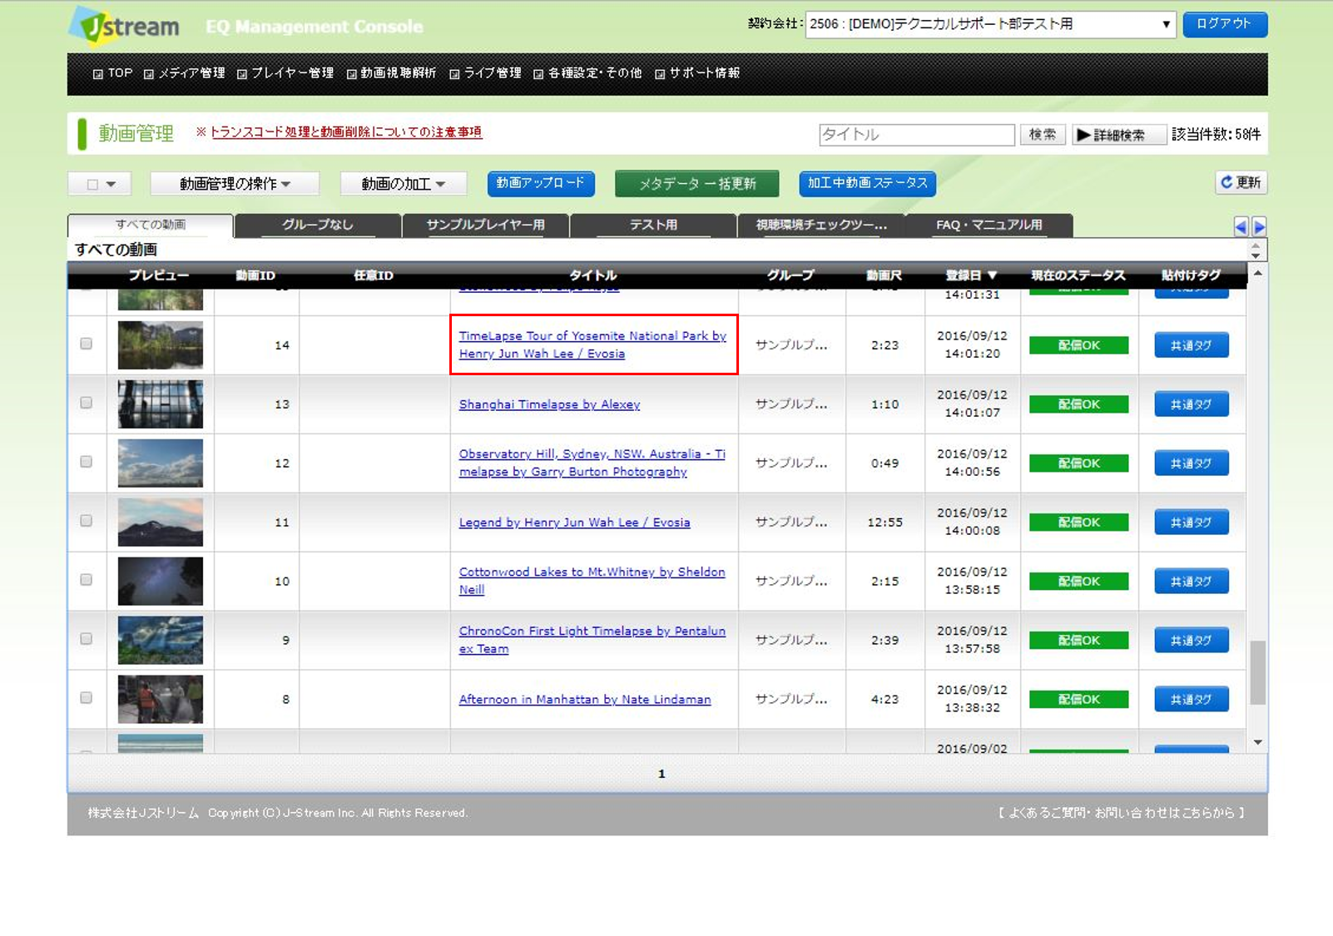The height and width of the screenshot is (936, 1333).
Task: Click the video list vertical scrollbar thumb
Action: click(1257, 672)
